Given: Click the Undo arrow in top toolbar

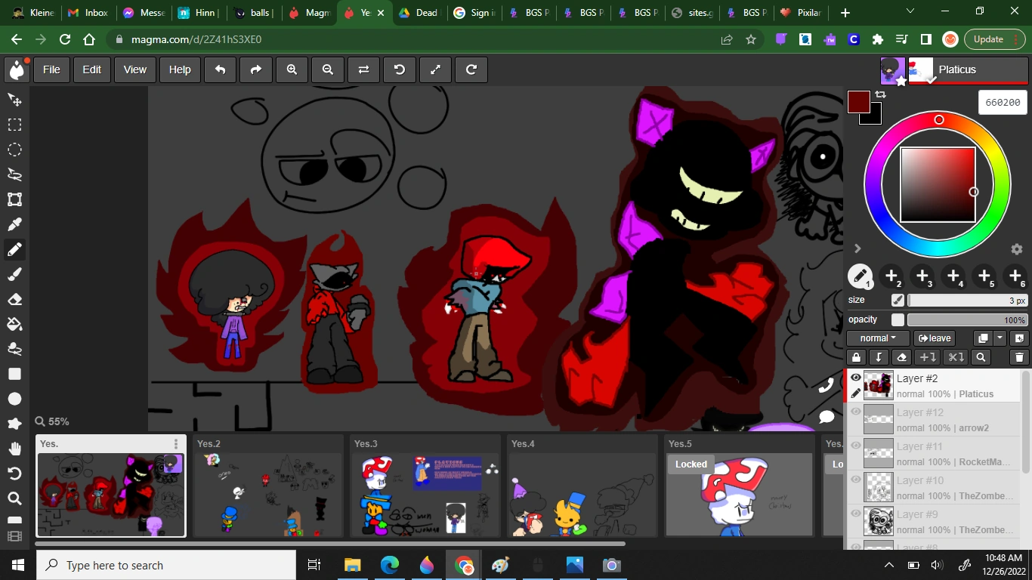Looking at the screenshot, I should (x=220, y=69).
